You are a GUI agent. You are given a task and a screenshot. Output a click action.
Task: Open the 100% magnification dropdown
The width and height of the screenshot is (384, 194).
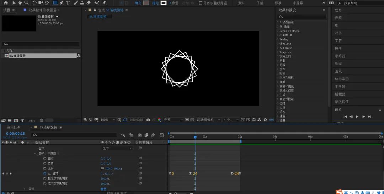pyautogui.click(x=108, y=120)
